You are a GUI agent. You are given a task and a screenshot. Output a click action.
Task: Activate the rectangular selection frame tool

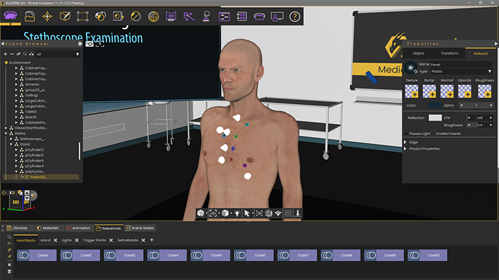pyautogui.click(x=83, y=16)
